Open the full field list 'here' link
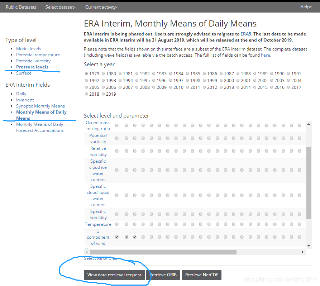The height and width of the screenshot is (286, 320). pos(265,55)
